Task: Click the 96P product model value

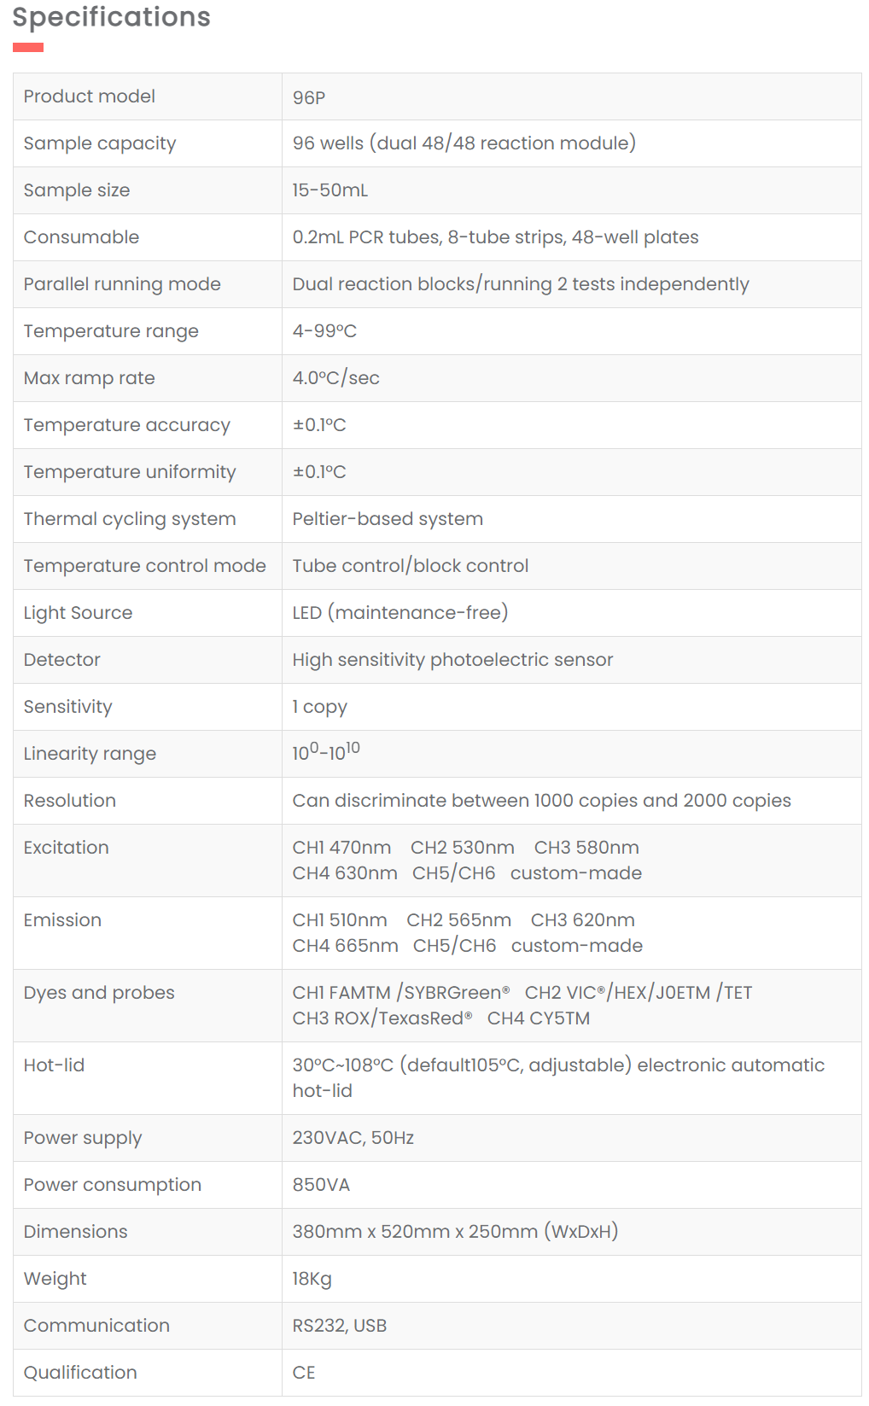Action: tap(308, 97)
